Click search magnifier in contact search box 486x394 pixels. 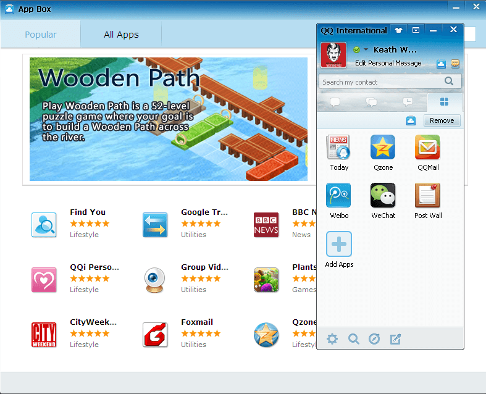(449, 82)
